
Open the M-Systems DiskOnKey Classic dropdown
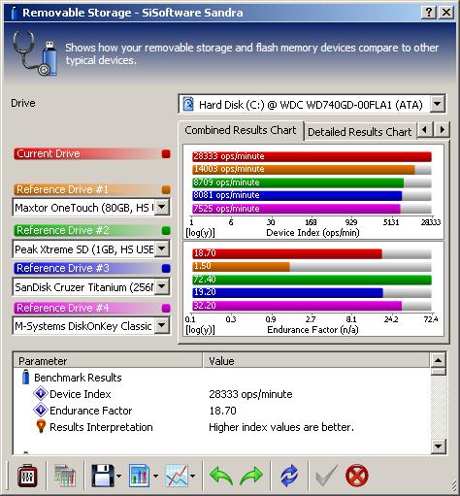pos(162,326)
